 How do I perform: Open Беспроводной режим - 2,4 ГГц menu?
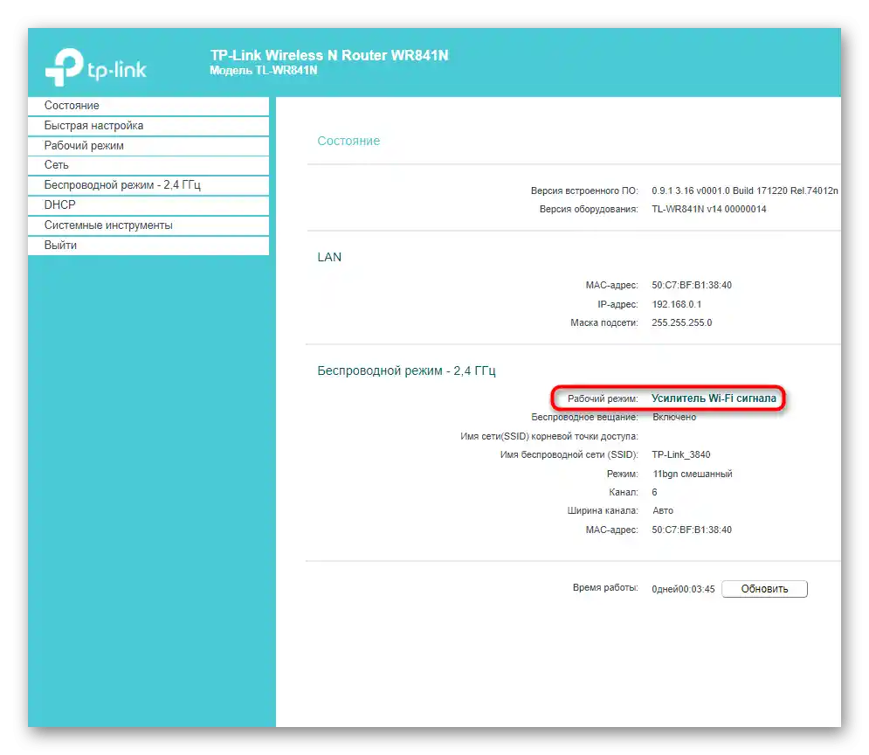(x=148, y=185)
